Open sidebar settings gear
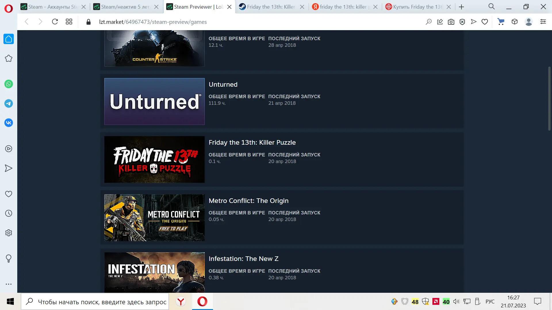Screen dimensions: 552x310 (9, 233)
